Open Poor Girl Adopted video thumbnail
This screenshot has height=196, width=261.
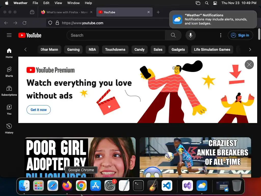(80, 157)
